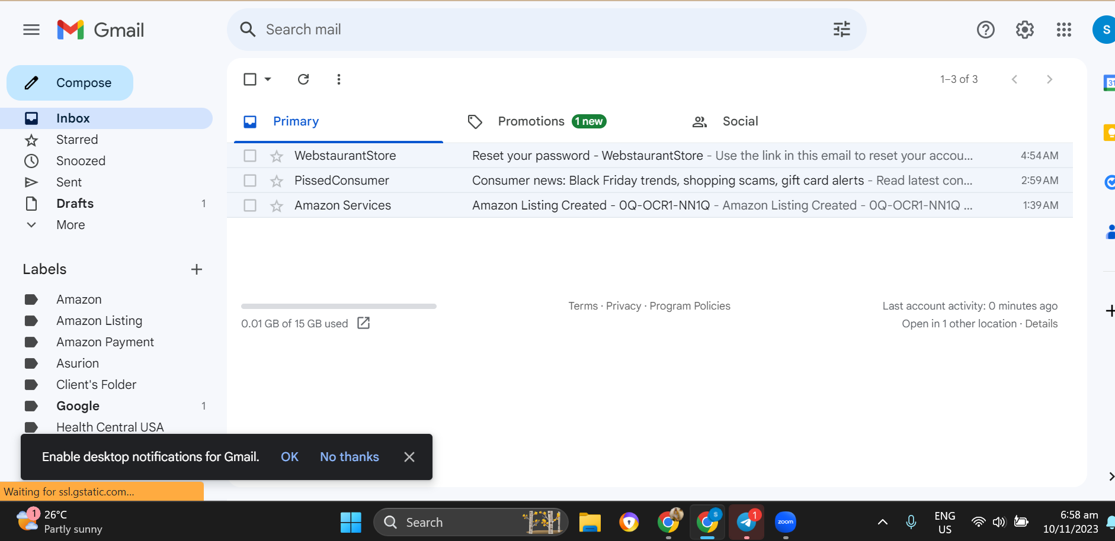Open the Amazon label
Image resolution: width=1115 pixels, height=541 pixels.
(x=79, y=300)
